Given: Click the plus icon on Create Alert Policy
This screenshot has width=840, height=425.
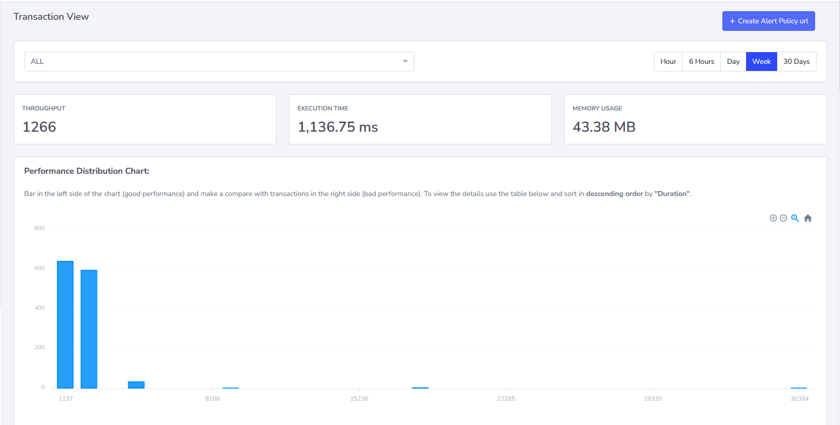Looking at the screenshot, I should 732,21.
